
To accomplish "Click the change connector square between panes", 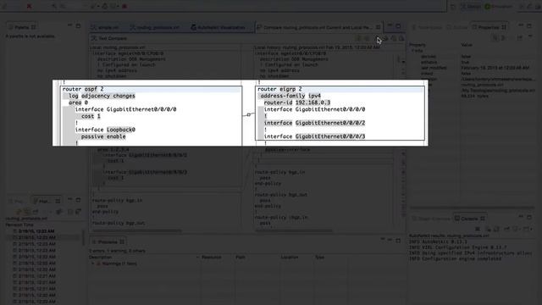I will pyautogui.click(x=248, y=114).
